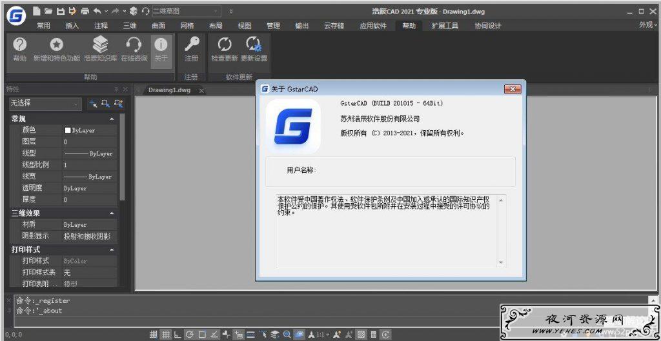Toggle lineweight display in status bar
This screenshot has height=341, width=661.
[251, 335]
